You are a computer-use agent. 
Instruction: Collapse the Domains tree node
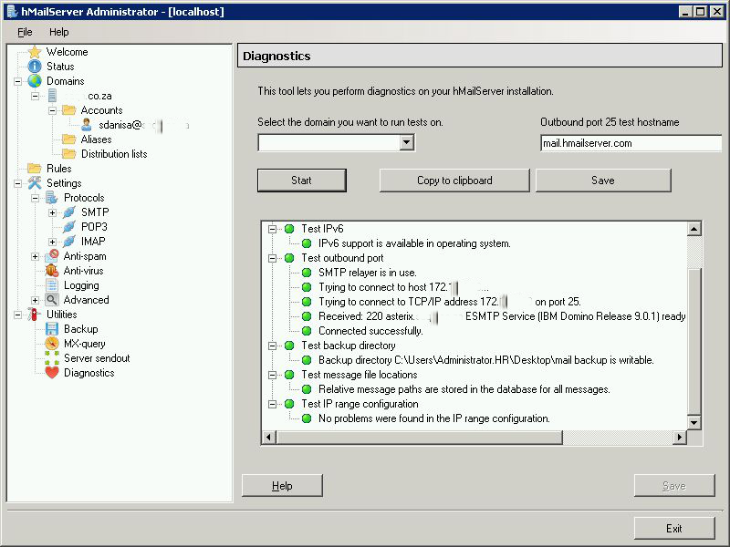click(x=17, y=80)
